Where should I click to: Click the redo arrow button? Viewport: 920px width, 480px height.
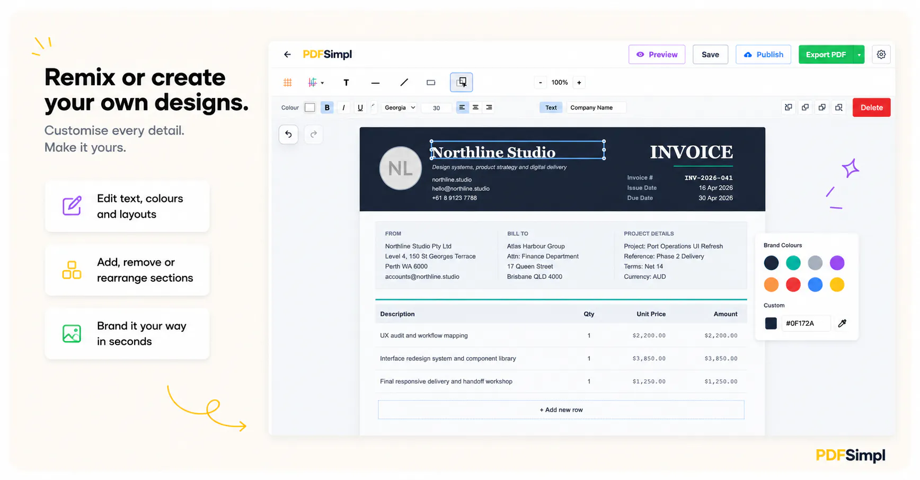click(x=314, y=135)
